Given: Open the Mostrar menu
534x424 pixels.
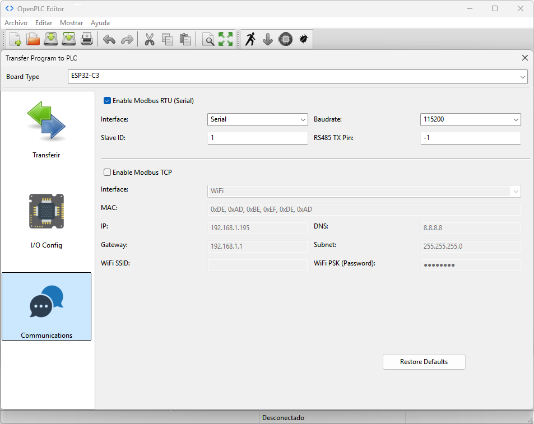Looking at the screenshot, I should tap(71, 23).
